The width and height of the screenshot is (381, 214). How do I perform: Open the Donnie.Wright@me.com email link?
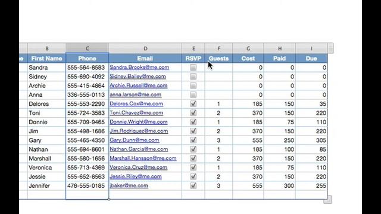click(x=139, y=122)
